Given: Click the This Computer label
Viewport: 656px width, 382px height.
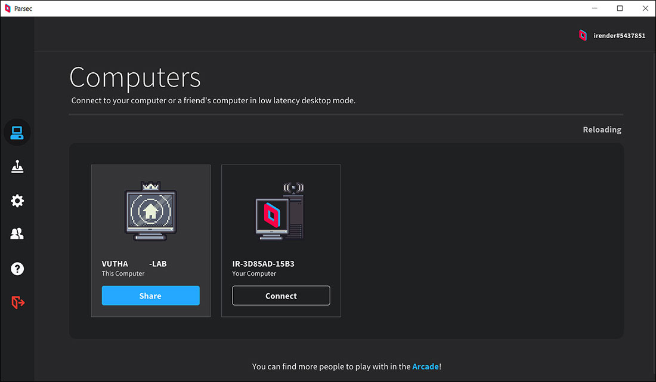Looking at the screenshot, I should [x=123, y=273].
